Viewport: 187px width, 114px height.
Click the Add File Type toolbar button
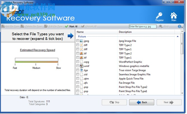10,27
